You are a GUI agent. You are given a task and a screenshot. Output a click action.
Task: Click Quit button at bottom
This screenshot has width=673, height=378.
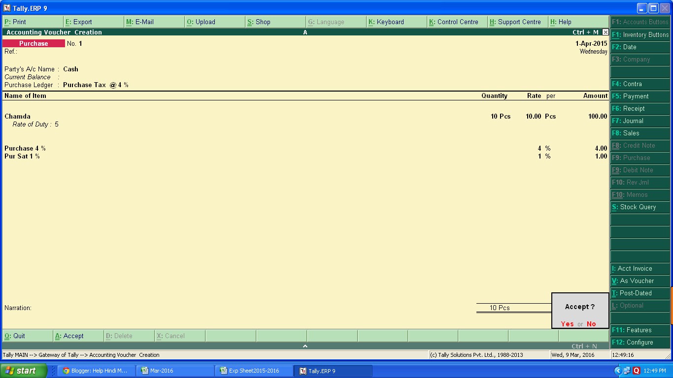tap(28, 336)
